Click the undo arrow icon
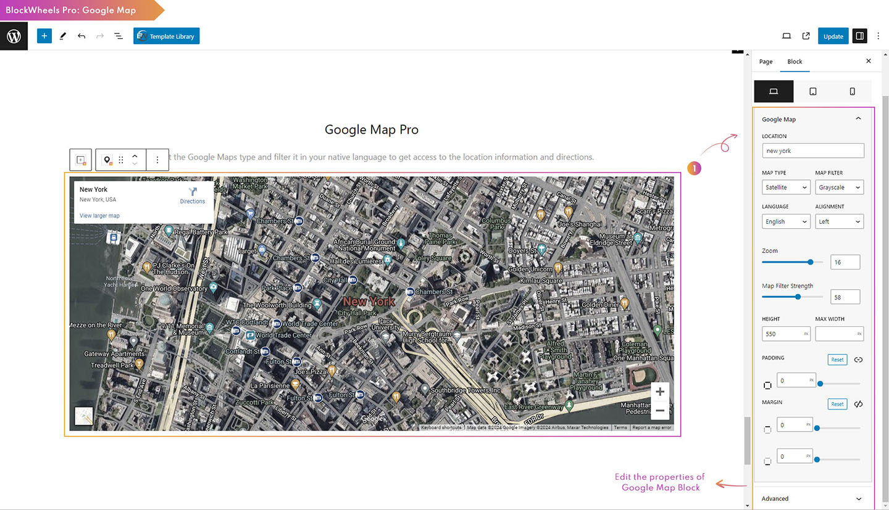The width and height of the screenshot is (889, 510). pyautogui.click(x=81, y=36)
